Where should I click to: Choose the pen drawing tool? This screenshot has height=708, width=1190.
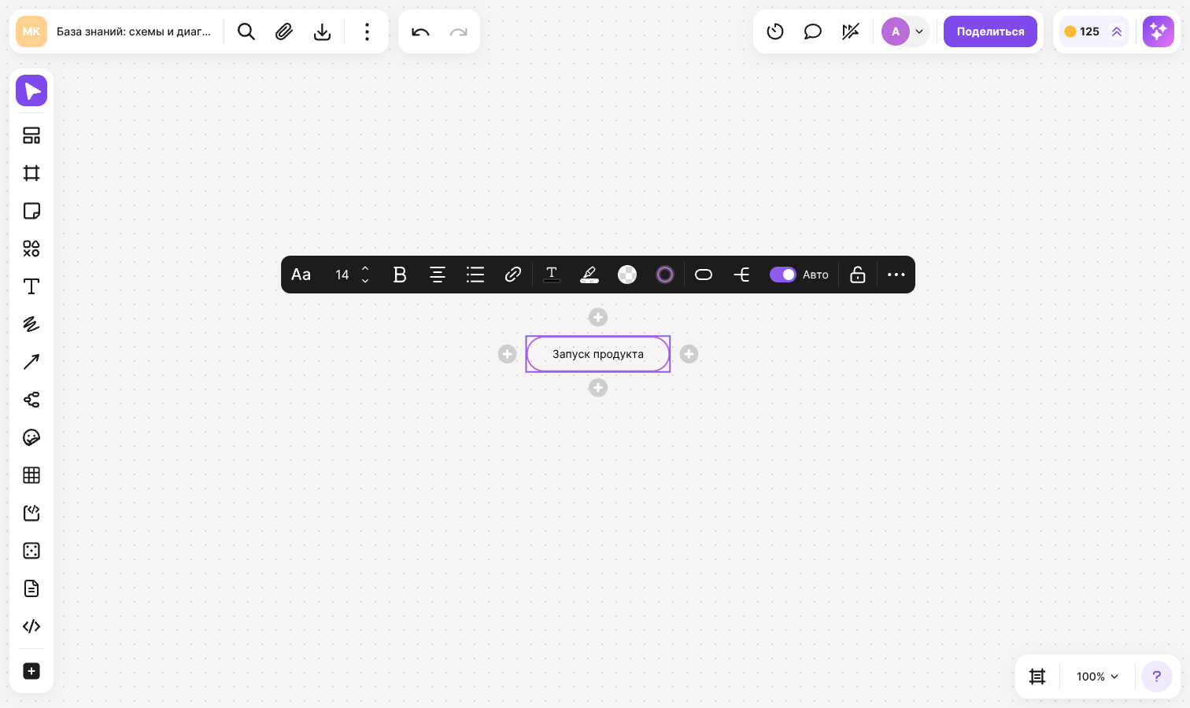pos(31,324)
